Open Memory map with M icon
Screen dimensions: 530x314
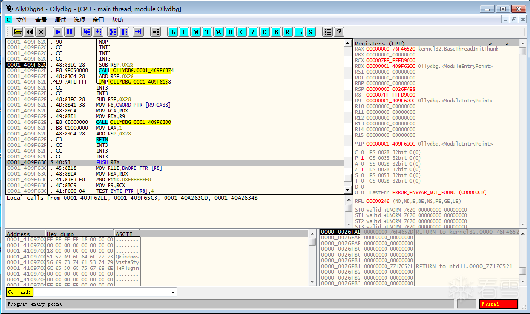(196, 32)
